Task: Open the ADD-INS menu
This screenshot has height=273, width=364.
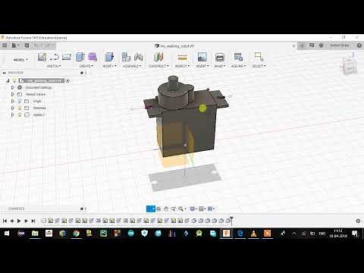Action: pos(238,66)
